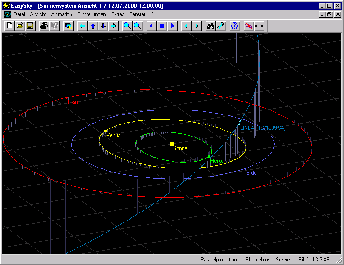Zoom out with the minus magnifier
344x265 pixels.
[x=138, y=26]
